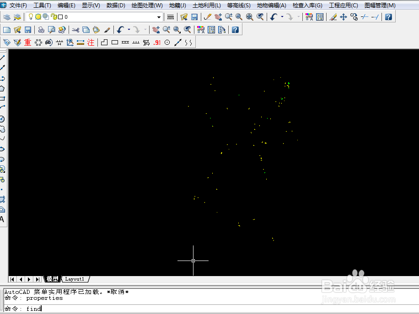Click the Publish icon

click(x=62, y=30)
